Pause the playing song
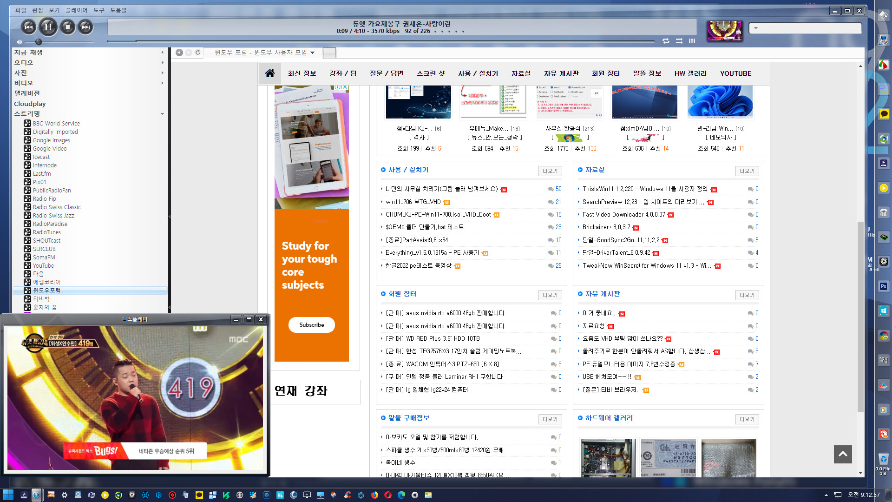Viewport: 892px width, 502px height. [x=48, y=27]
